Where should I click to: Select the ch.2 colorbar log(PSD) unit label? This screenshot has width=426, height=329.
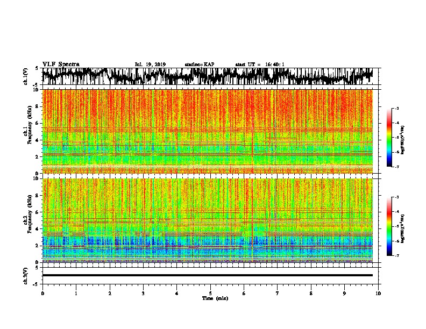coord(402,228)
